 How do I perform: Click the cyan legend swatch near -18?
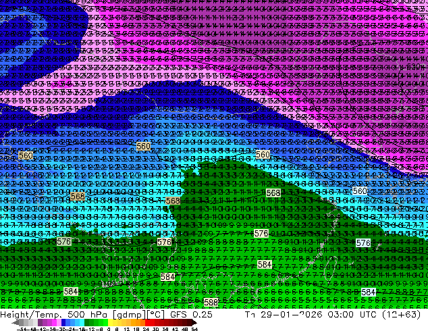[x=82, y=322]
